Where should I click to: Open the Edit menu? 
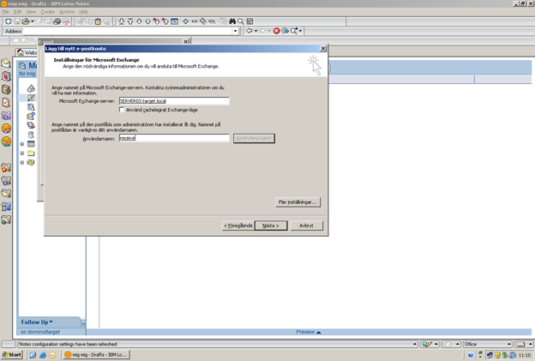click(17, 12)
